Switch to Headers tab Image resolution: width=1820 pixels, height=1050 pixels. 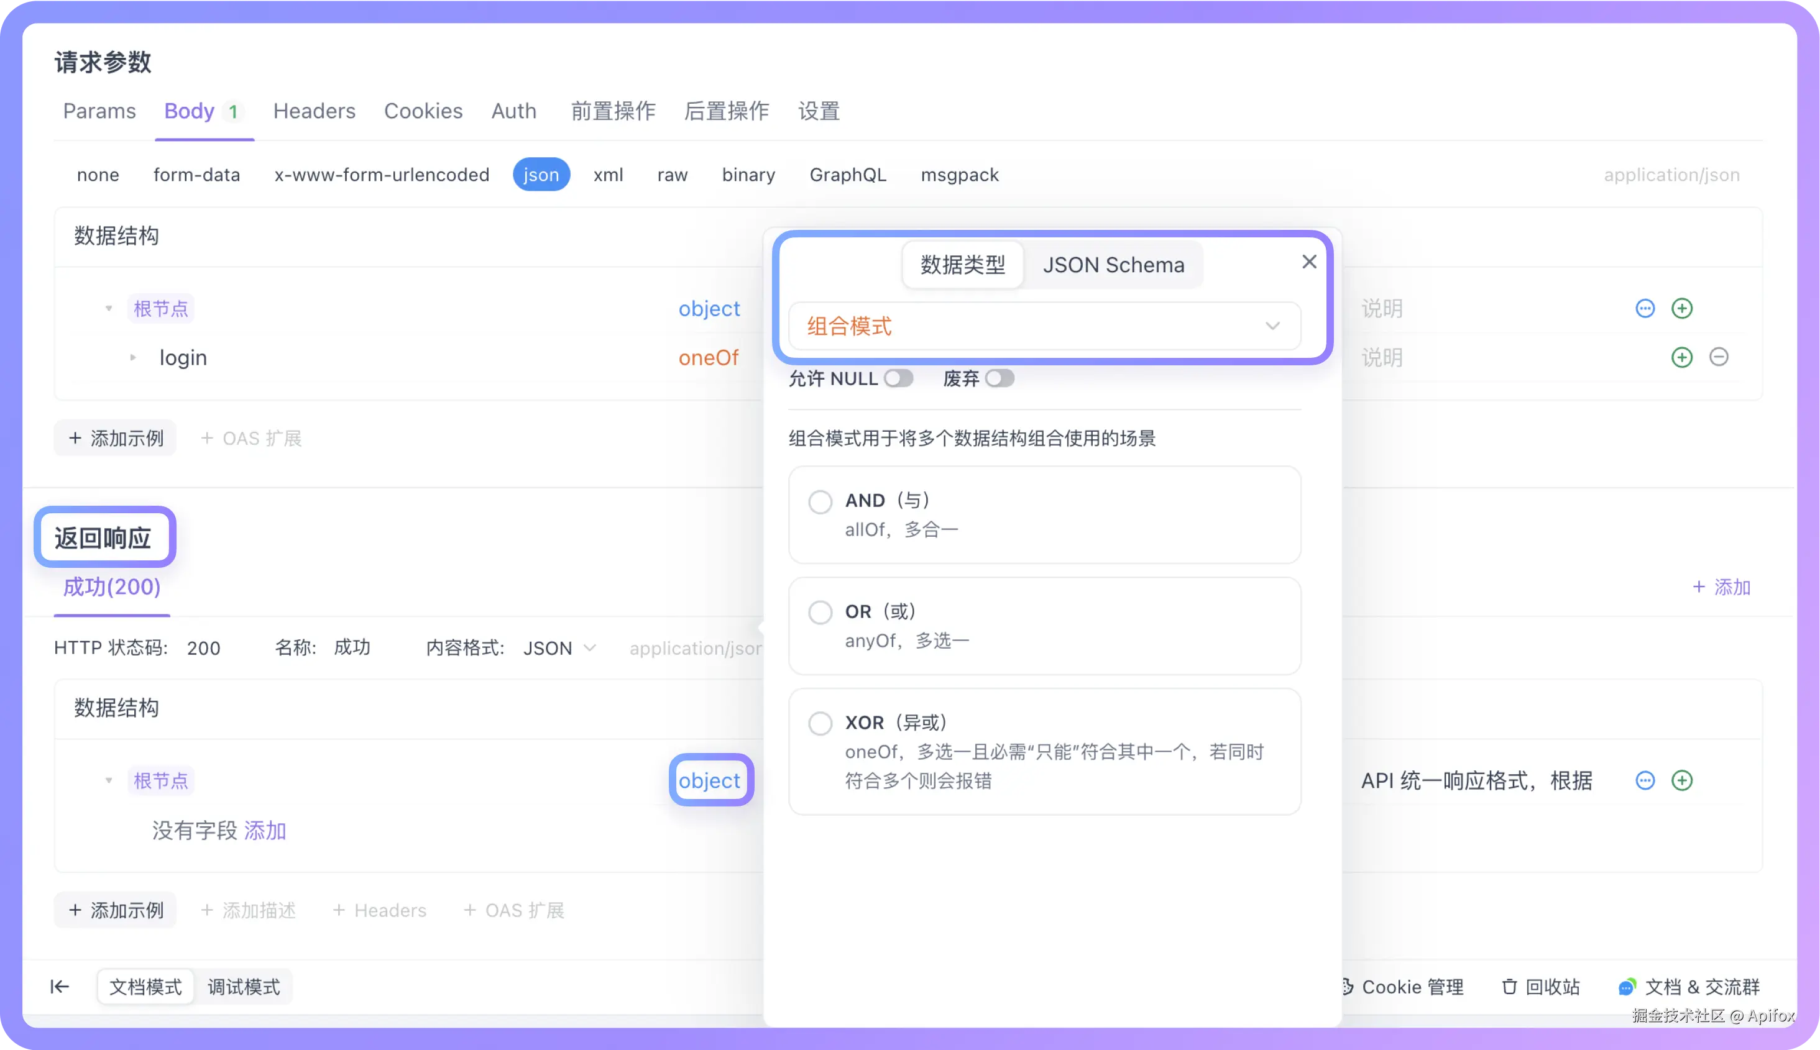pos(314,111)
